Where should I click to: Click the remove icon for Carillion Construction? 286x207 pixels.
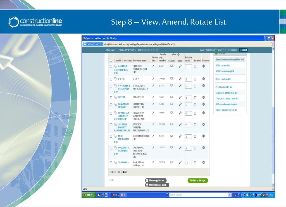pos(203,66)
